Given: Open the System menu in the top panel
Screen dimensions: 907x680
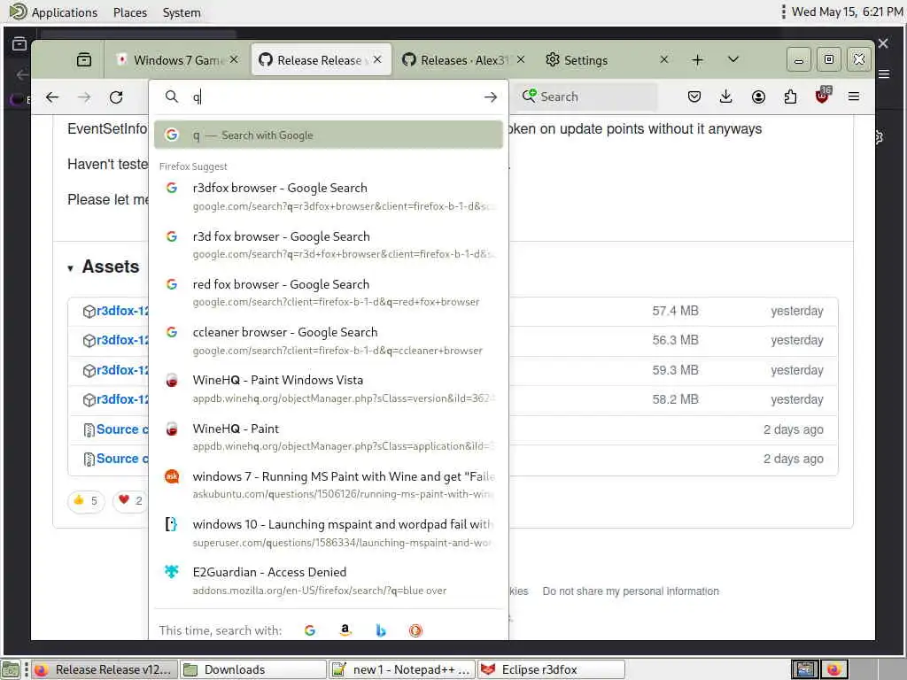Looking at the screenshot, I should click(182, 12).
